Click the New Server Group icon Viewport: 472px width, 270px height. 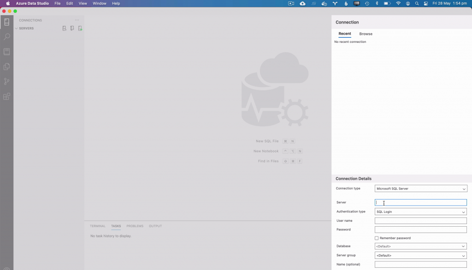point(72,29)
